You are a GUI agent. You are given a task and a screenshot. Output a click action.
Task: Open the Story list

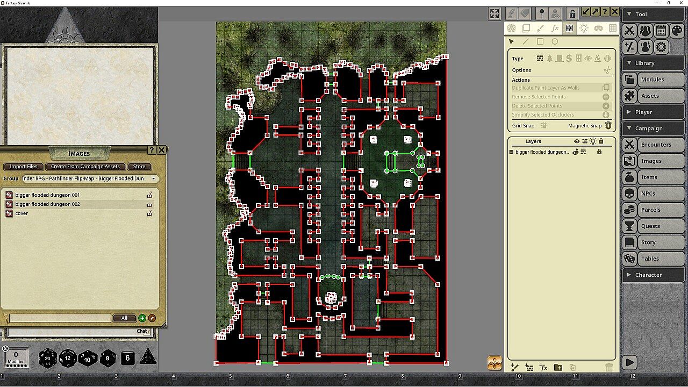coord(653,242)
